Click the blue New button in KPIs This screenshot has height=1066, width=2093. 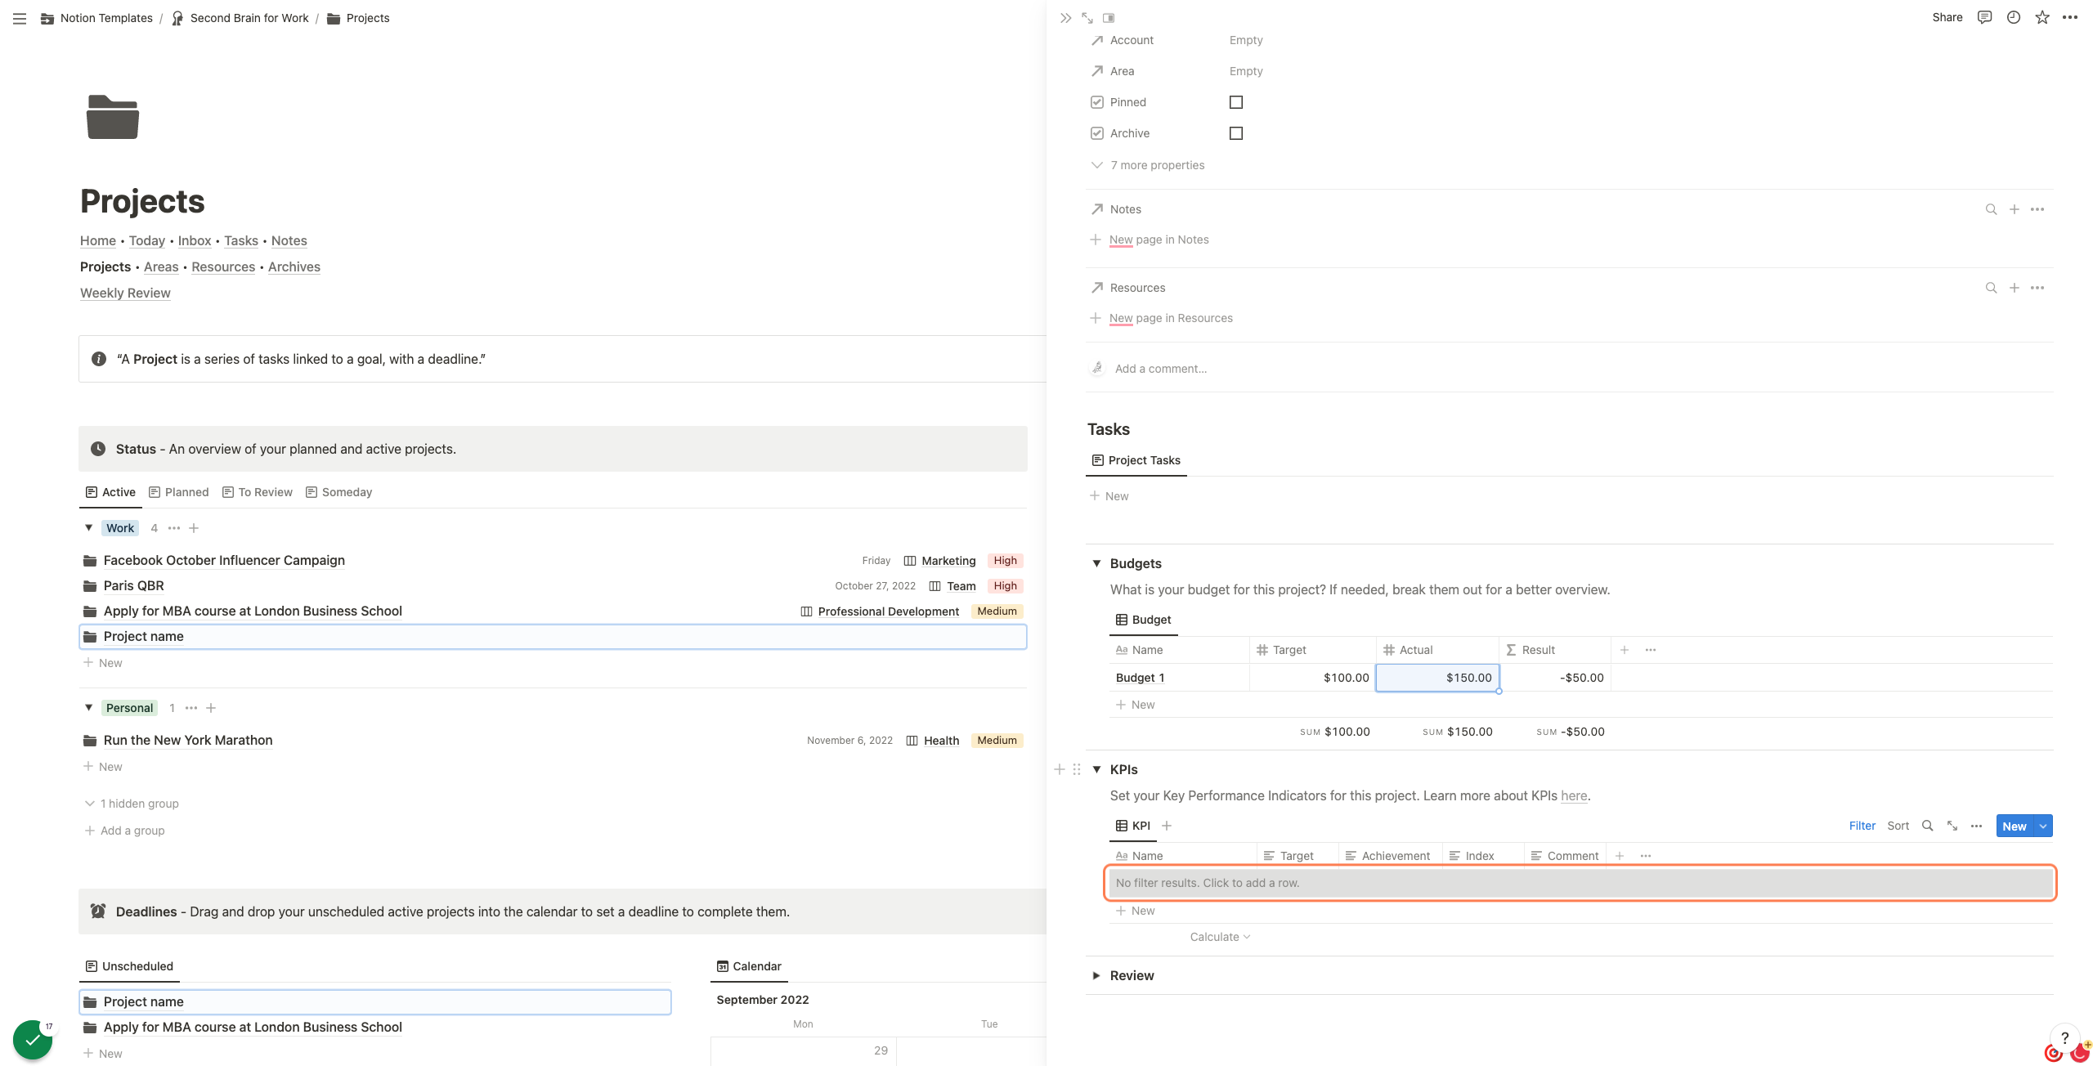[2015, 826]
